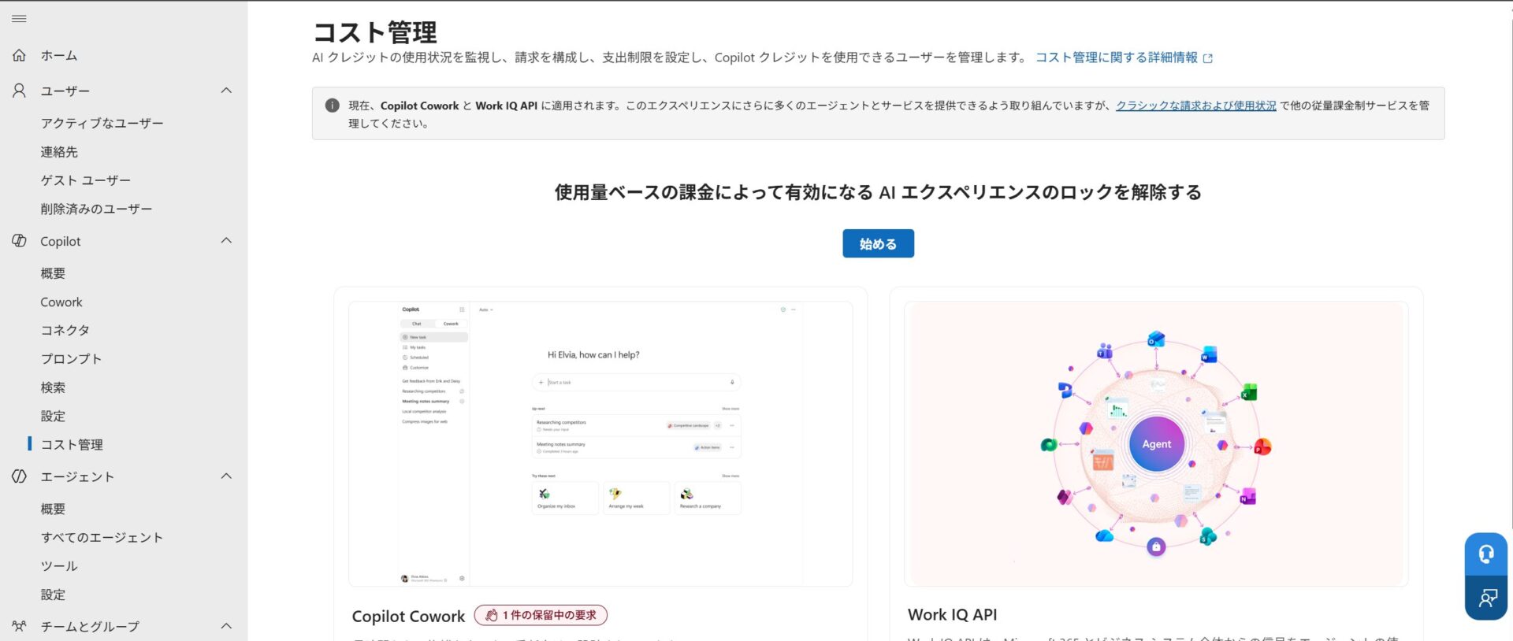Screen dimensions: 1513x641
Task: Click the コスト管理 page heading
Action: click(x=374, y=32)
